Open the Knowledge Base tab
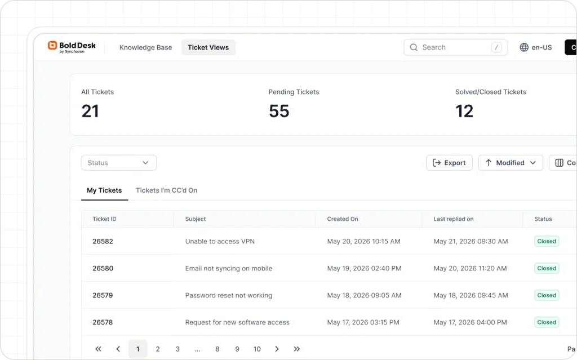This screenshot has height=360, width=577. (x=146, y=47)
